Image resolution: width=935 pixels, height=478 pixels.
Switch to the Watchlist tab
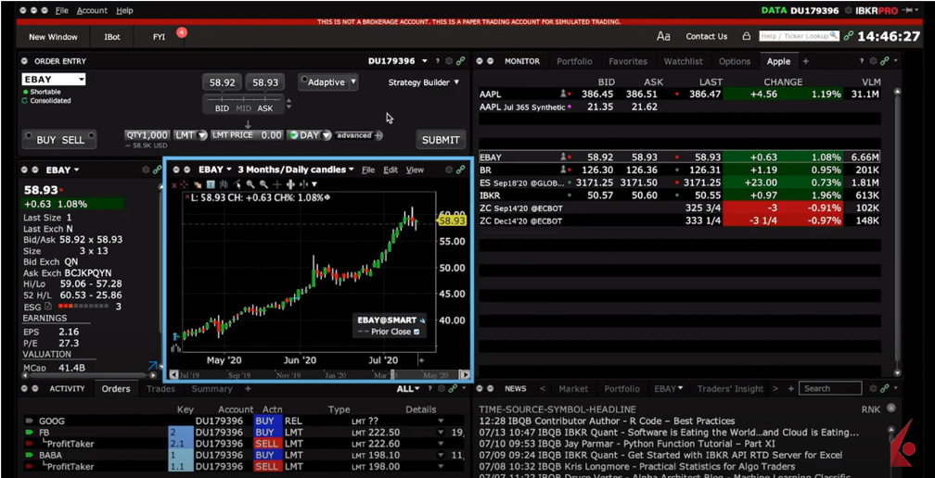[683, 61]
